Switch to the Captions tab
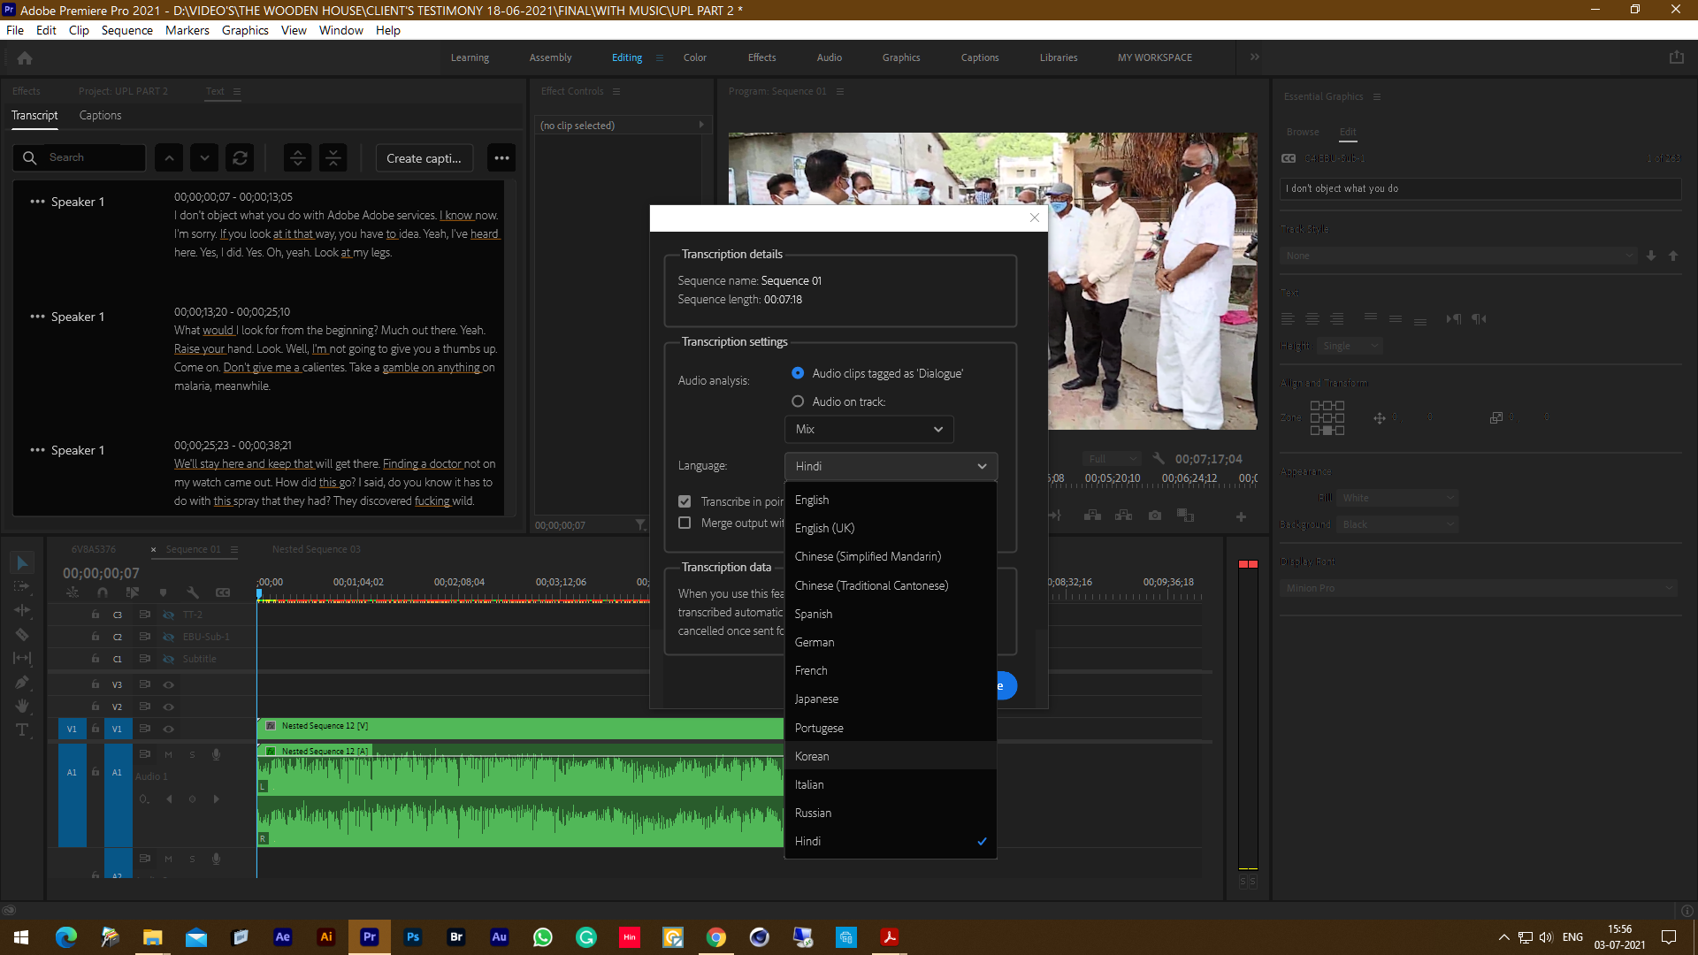Viewport: 1698px width, 955px height. (x=100, y=116)
